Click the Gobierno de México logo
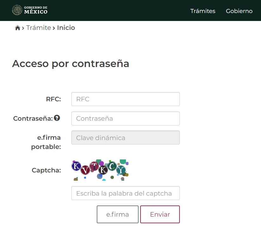Image resolution: width=261 pixels, height=242 pixels. 30,10
